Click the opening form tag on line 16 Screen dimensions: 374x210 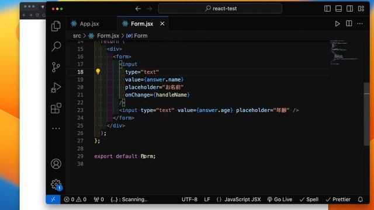click(x=122, y=57)
